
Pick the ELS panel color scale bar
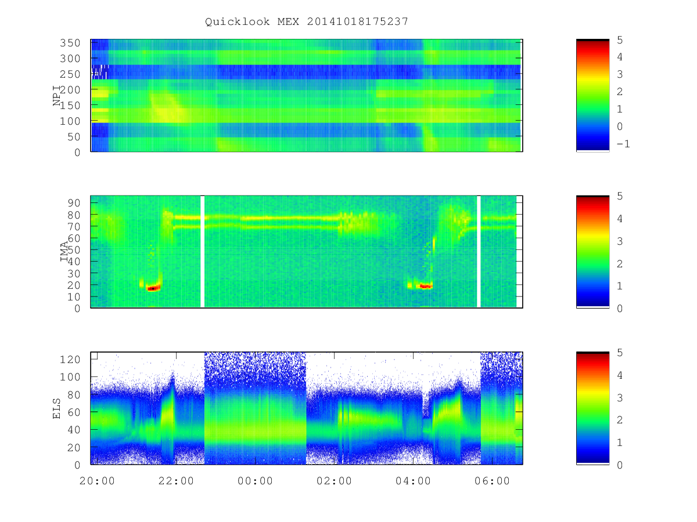(592, 408)
